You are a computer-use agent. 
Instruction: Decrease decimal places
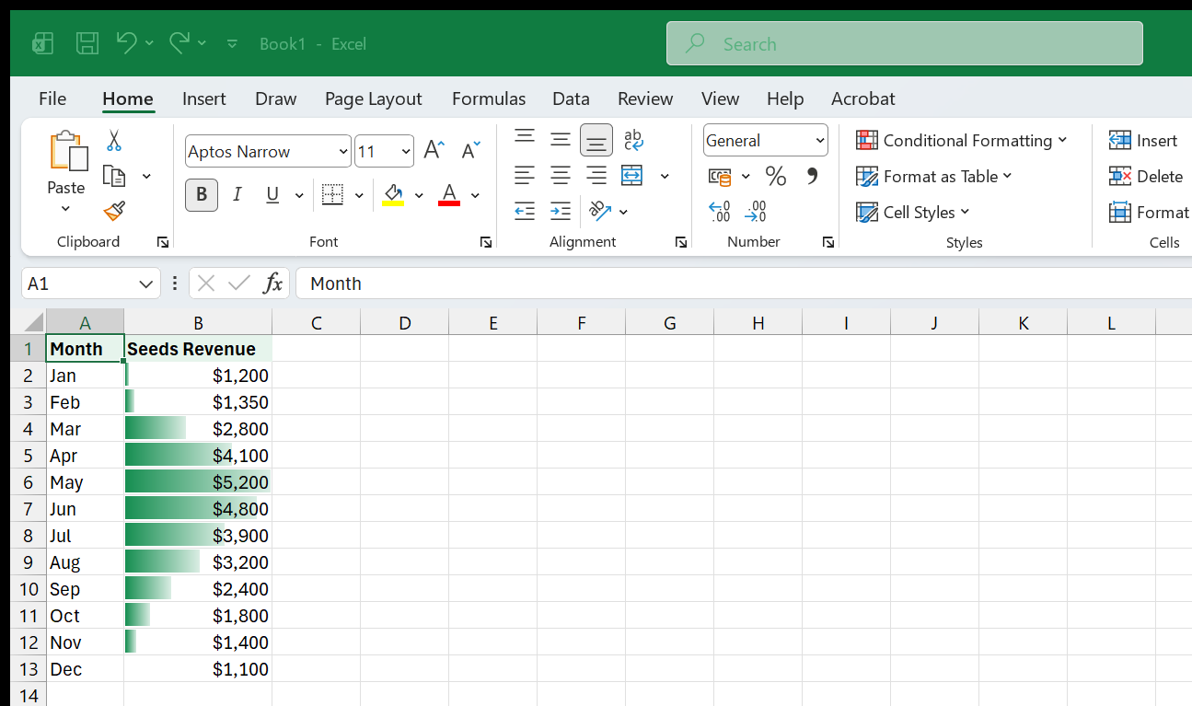click(756, 212)
